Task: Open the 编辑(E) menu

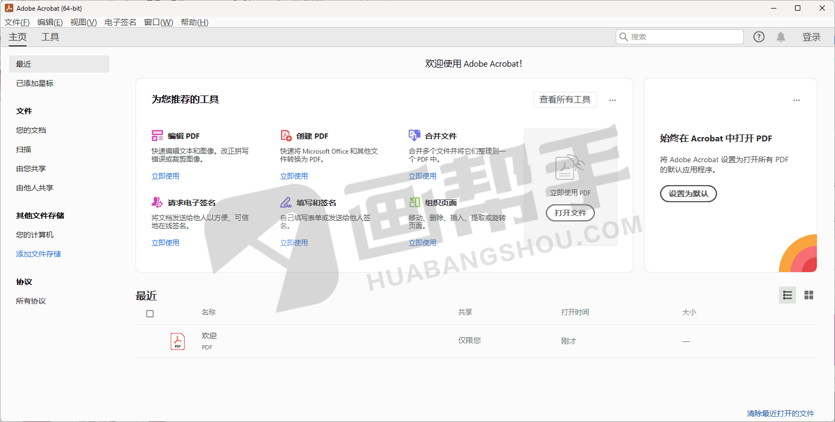Action: point(50,22)
